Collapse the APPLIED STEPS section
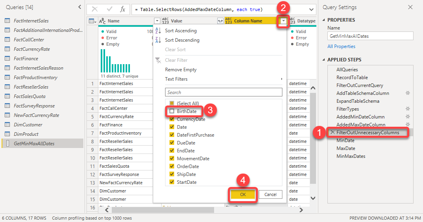This screenshot has height=222, width=423. pos(324,60)
